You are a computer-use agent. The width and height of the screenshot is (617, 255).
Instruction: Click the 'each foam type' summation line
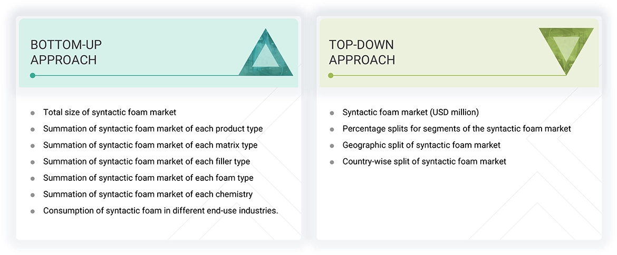[148, 178]
